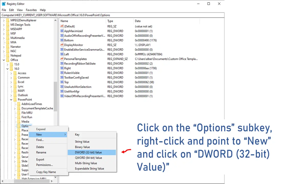Screen dimensions: 307x184
Task: Select the AppMaximized DWORD value icon
Action: [x=62, y=31]
